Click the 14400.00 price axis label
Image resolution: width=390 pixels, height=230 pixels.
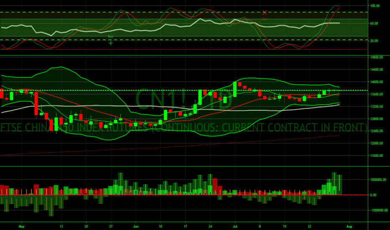[377, 69]
